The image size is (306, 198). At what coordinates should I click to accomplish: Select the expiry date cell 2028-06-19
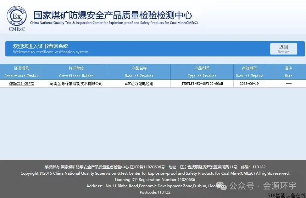pyautogui.click(x=249, y=84)
